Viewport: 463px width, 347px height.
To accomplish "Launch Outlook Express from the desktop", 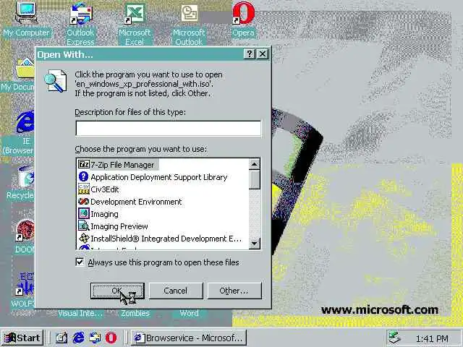I will click(80, 14).
